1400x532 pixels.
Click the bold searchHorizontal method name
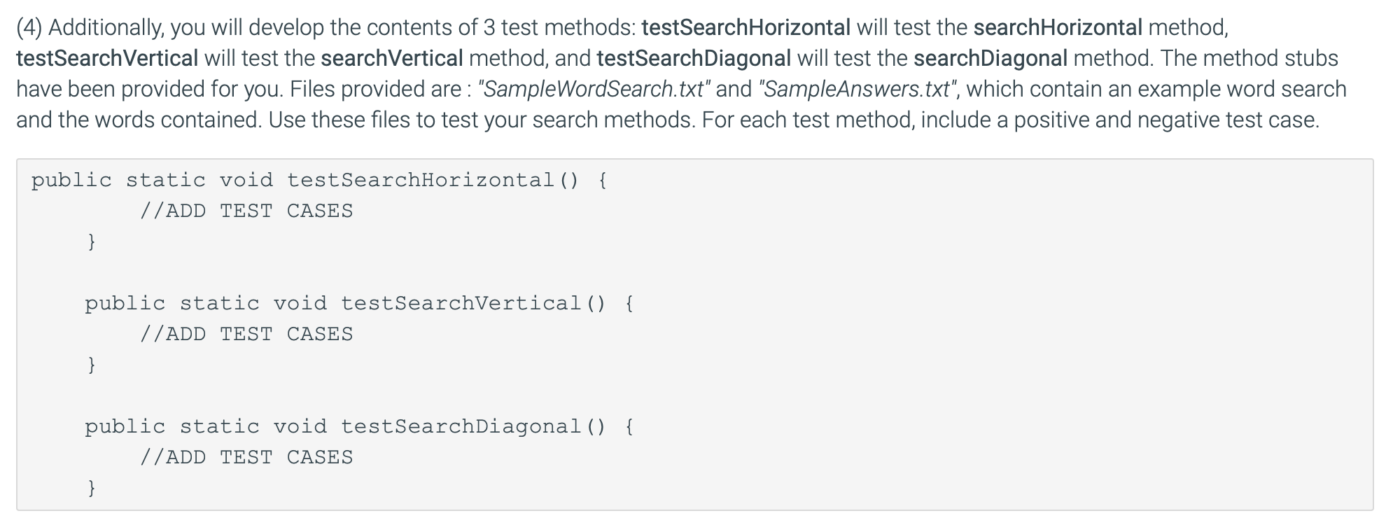pyautogui.click(x=1057, y=27)
